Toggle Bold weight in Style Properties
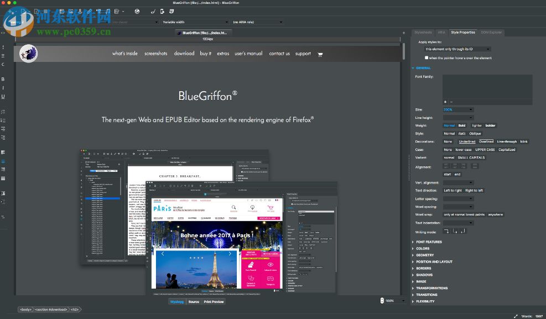The image size is (546, 319). pos(462,125)
